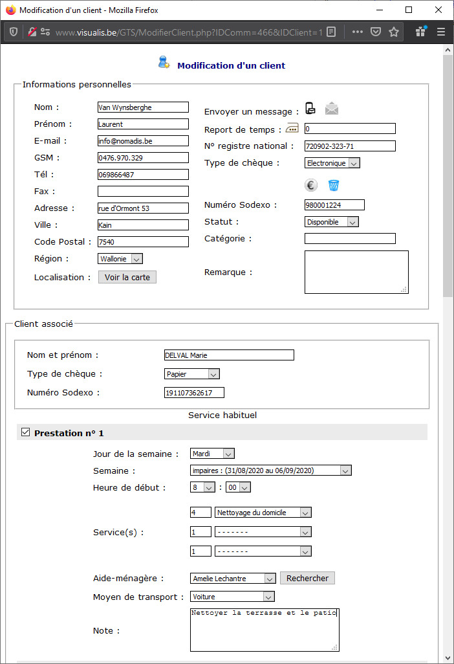Open site permissions icon in address bar
Screen dimensions: 454x664
click(45, 32)
